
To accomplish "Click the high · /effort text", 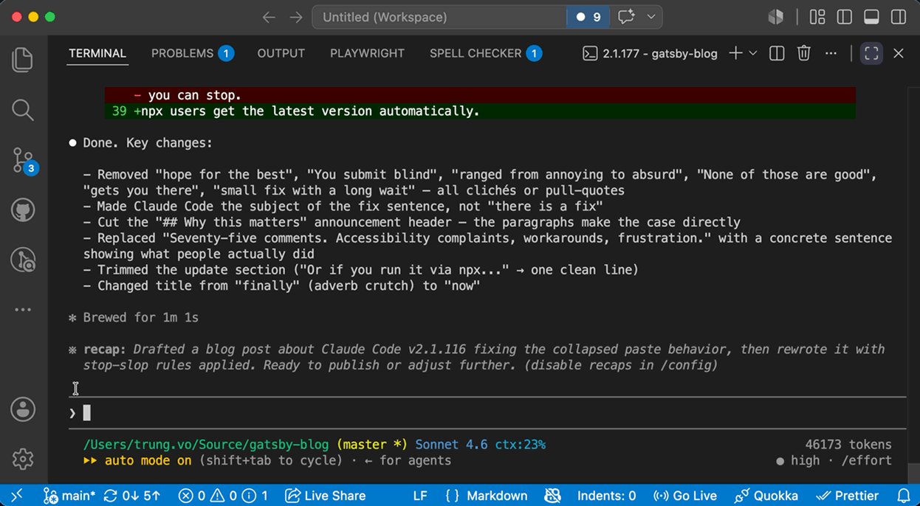I will coord(841,460).
